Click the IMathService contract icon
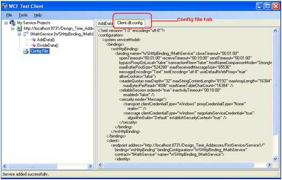Screen dimensions: 282x180 point(26,34)
